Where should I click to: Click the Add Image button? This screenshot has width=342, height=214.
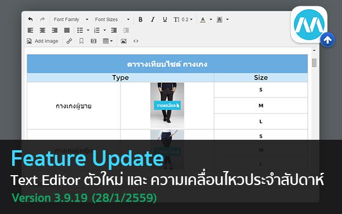pyautogui.click(x=42, y=41)
